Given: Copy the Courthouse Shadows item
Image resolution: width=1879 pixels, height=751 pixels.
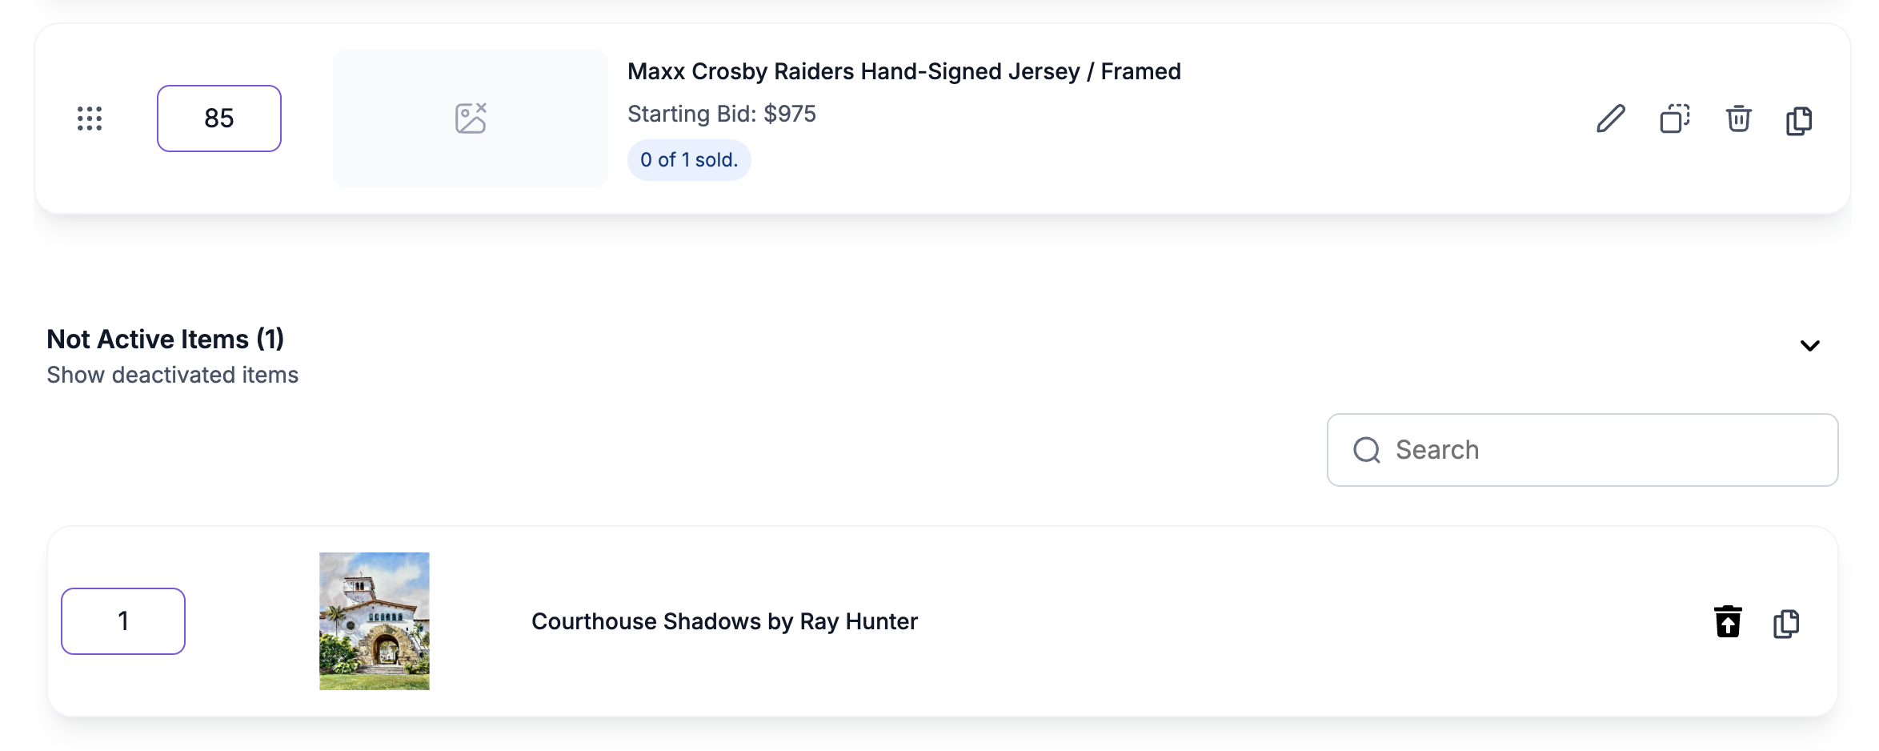Looking at the screenshot, I should [1786, 623].
